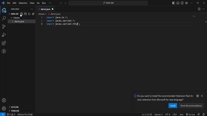Open the notifications bell in status bar
This screenshot has width=207, height=116.
203,114
